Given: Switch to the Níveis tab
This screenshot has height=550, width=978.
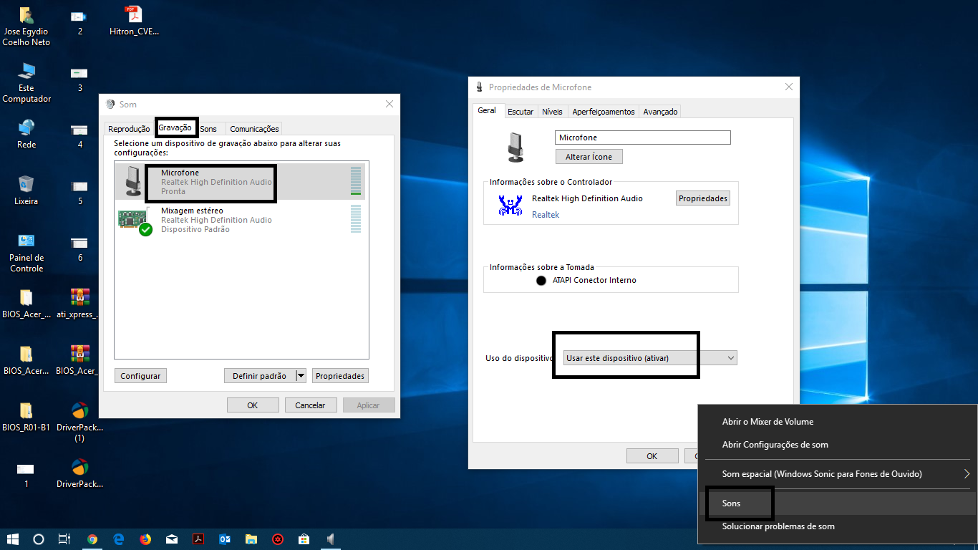Looking at the screenshot, I should (552, 112).
